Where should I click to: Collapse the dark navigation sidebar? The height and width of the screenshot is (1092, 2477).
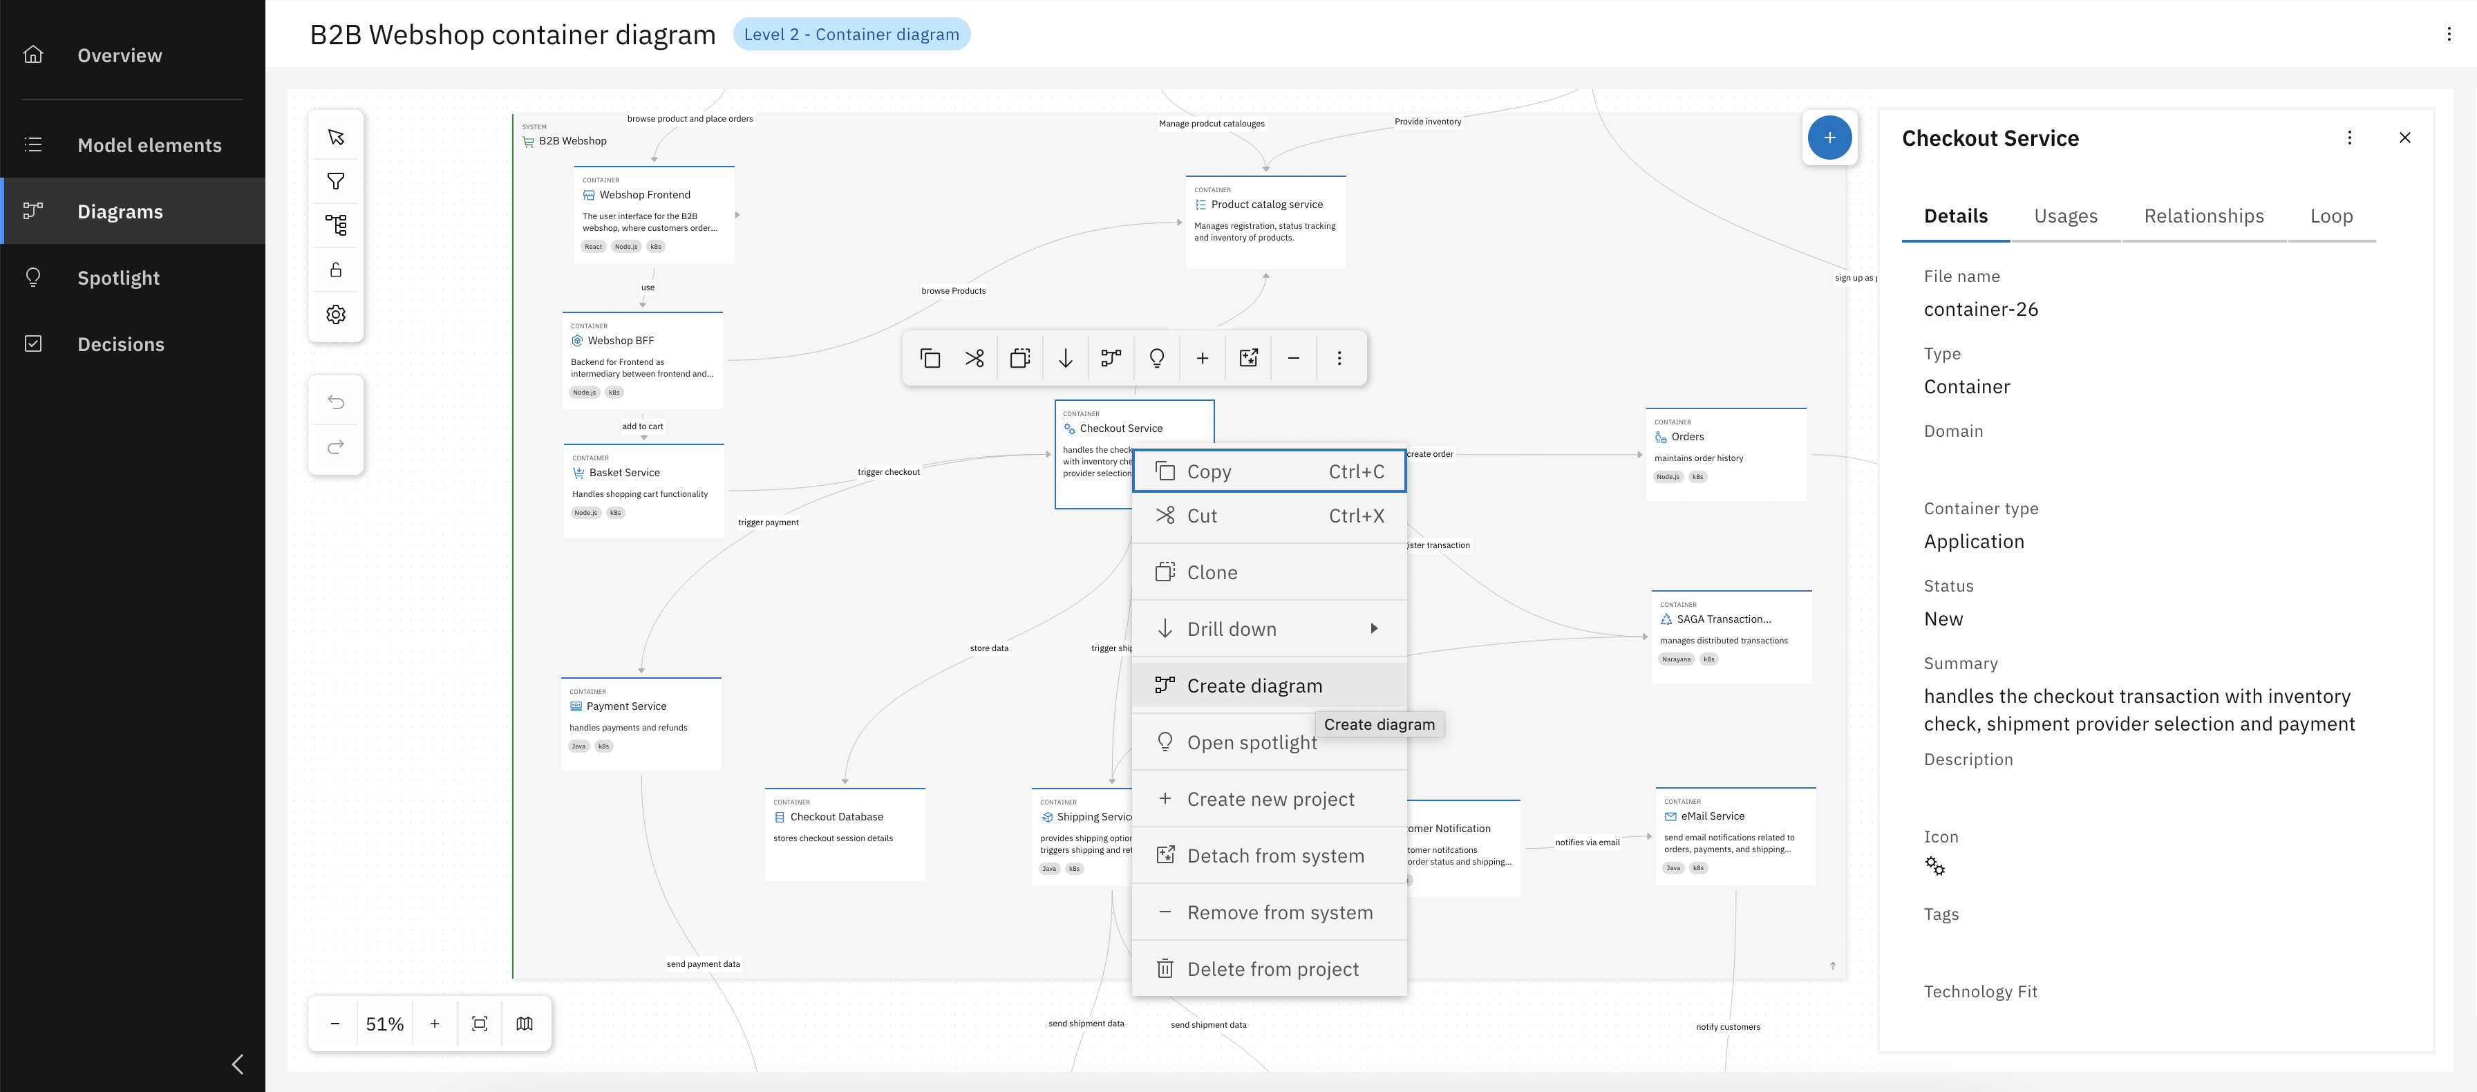tap(238, 1064)
